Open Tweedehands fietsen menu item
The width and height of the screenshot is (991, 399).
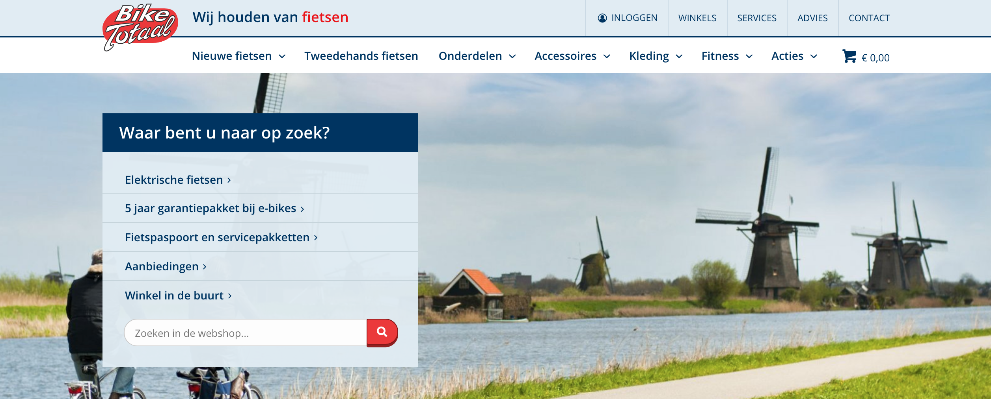(x=361, y=56)
